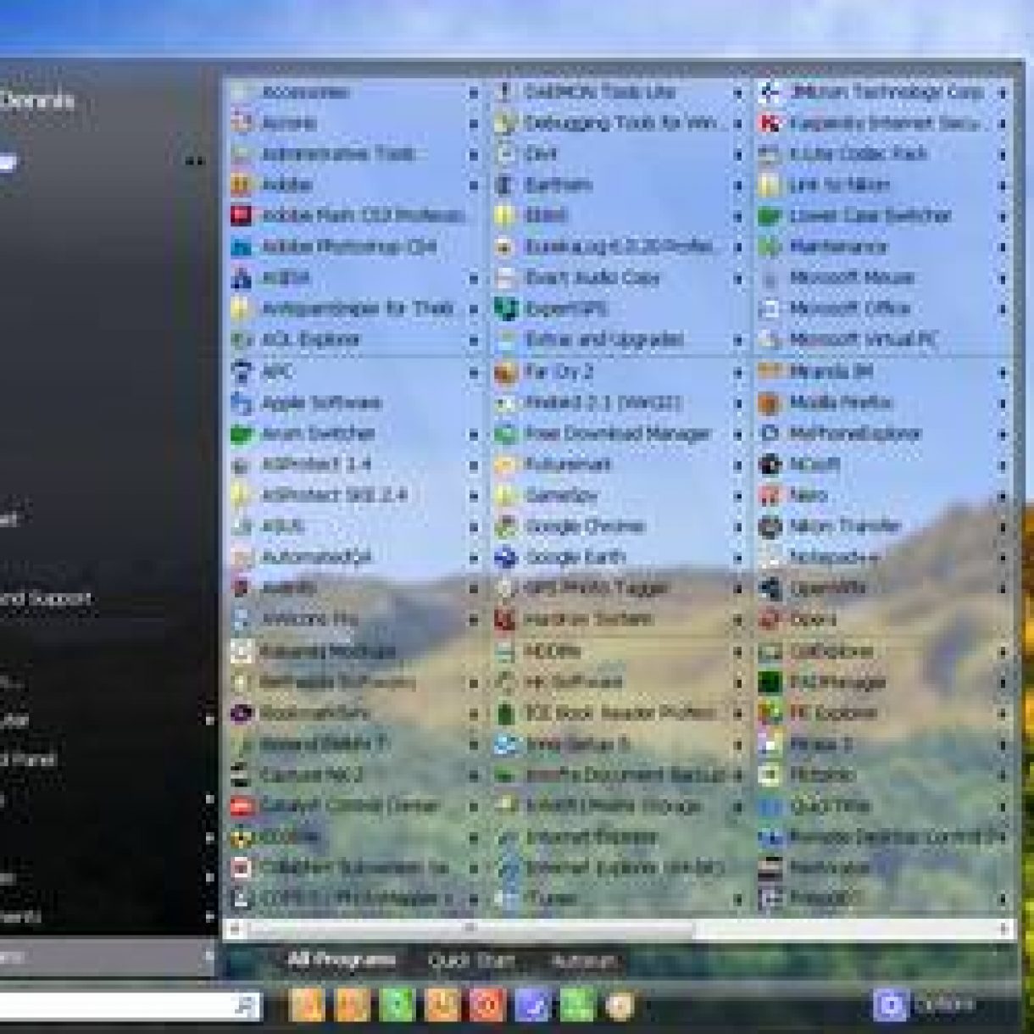Click the Kaspersky Internet Security icon
This screenshot has width=1034, height=1034.
[x=770, y=123]
